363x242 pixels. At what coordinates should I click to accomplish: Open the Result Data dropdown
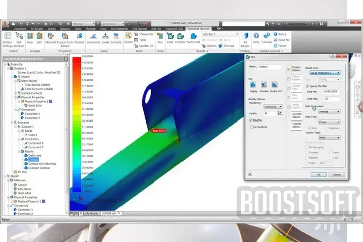[325, 73]
